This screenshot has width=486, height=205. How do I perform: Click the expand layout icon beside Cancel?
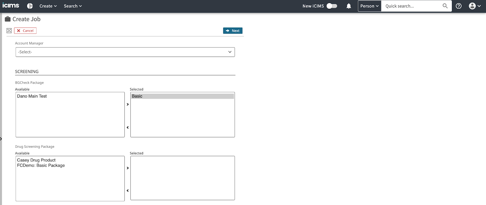point(9,31)
